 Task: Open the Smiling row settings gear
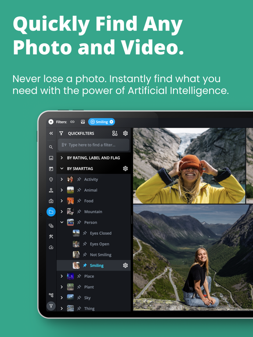125,265
